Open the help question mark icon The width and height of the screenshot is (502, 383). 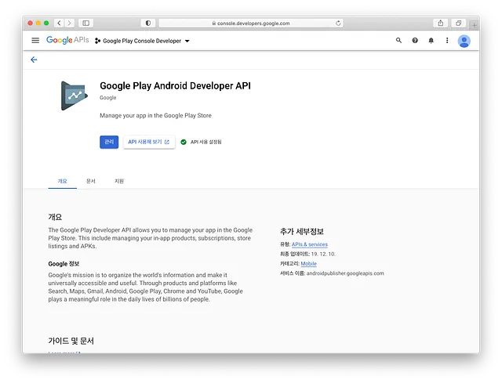415,40
